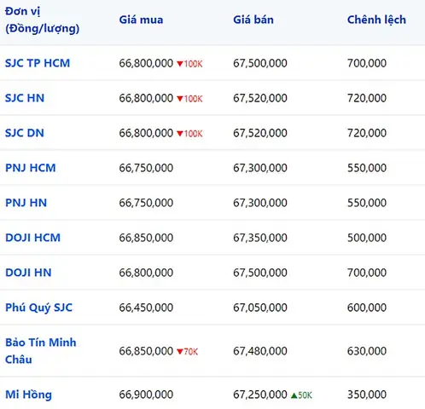
Task: Select the SJC DN unit name
Action: pos(25,133)
